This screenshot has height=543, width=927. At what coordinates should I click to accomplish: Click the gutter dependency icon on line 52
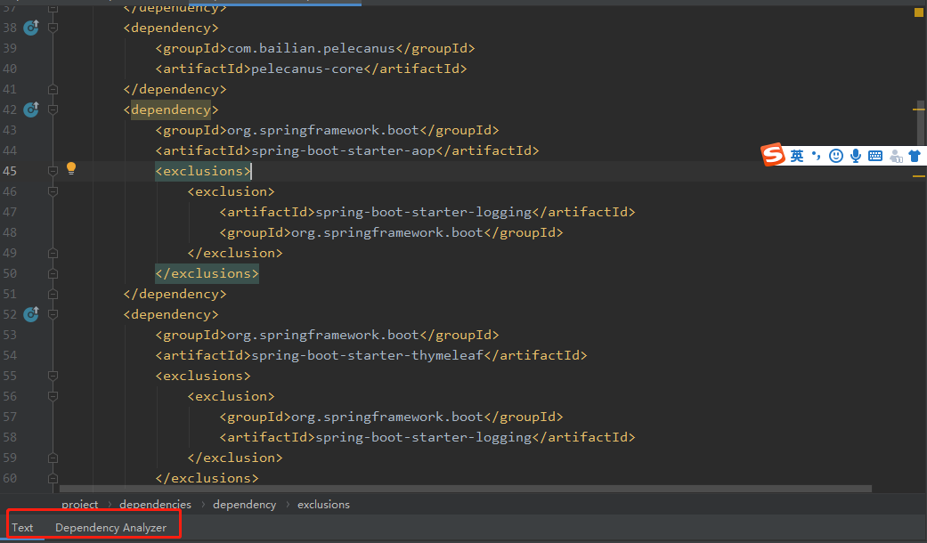click(31, 313)
